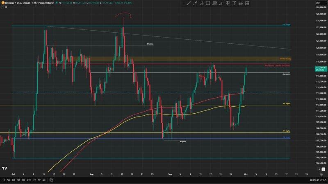328x184 pixels.
Task: Select the rectangle drawing tool
Action: pos(208,3)
